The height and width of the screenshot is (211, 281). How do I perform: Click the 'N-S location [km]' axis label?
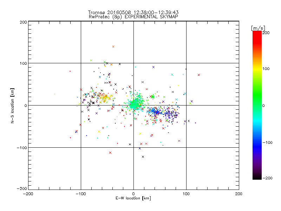pos(12,105)
